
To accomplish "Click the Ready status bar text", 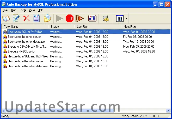I will [5, 116].
